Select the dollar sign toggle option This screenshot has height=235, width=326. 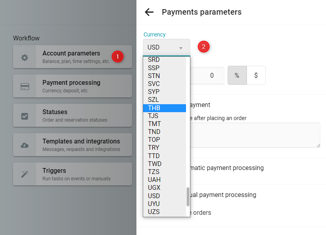click(x=256, y=75)
